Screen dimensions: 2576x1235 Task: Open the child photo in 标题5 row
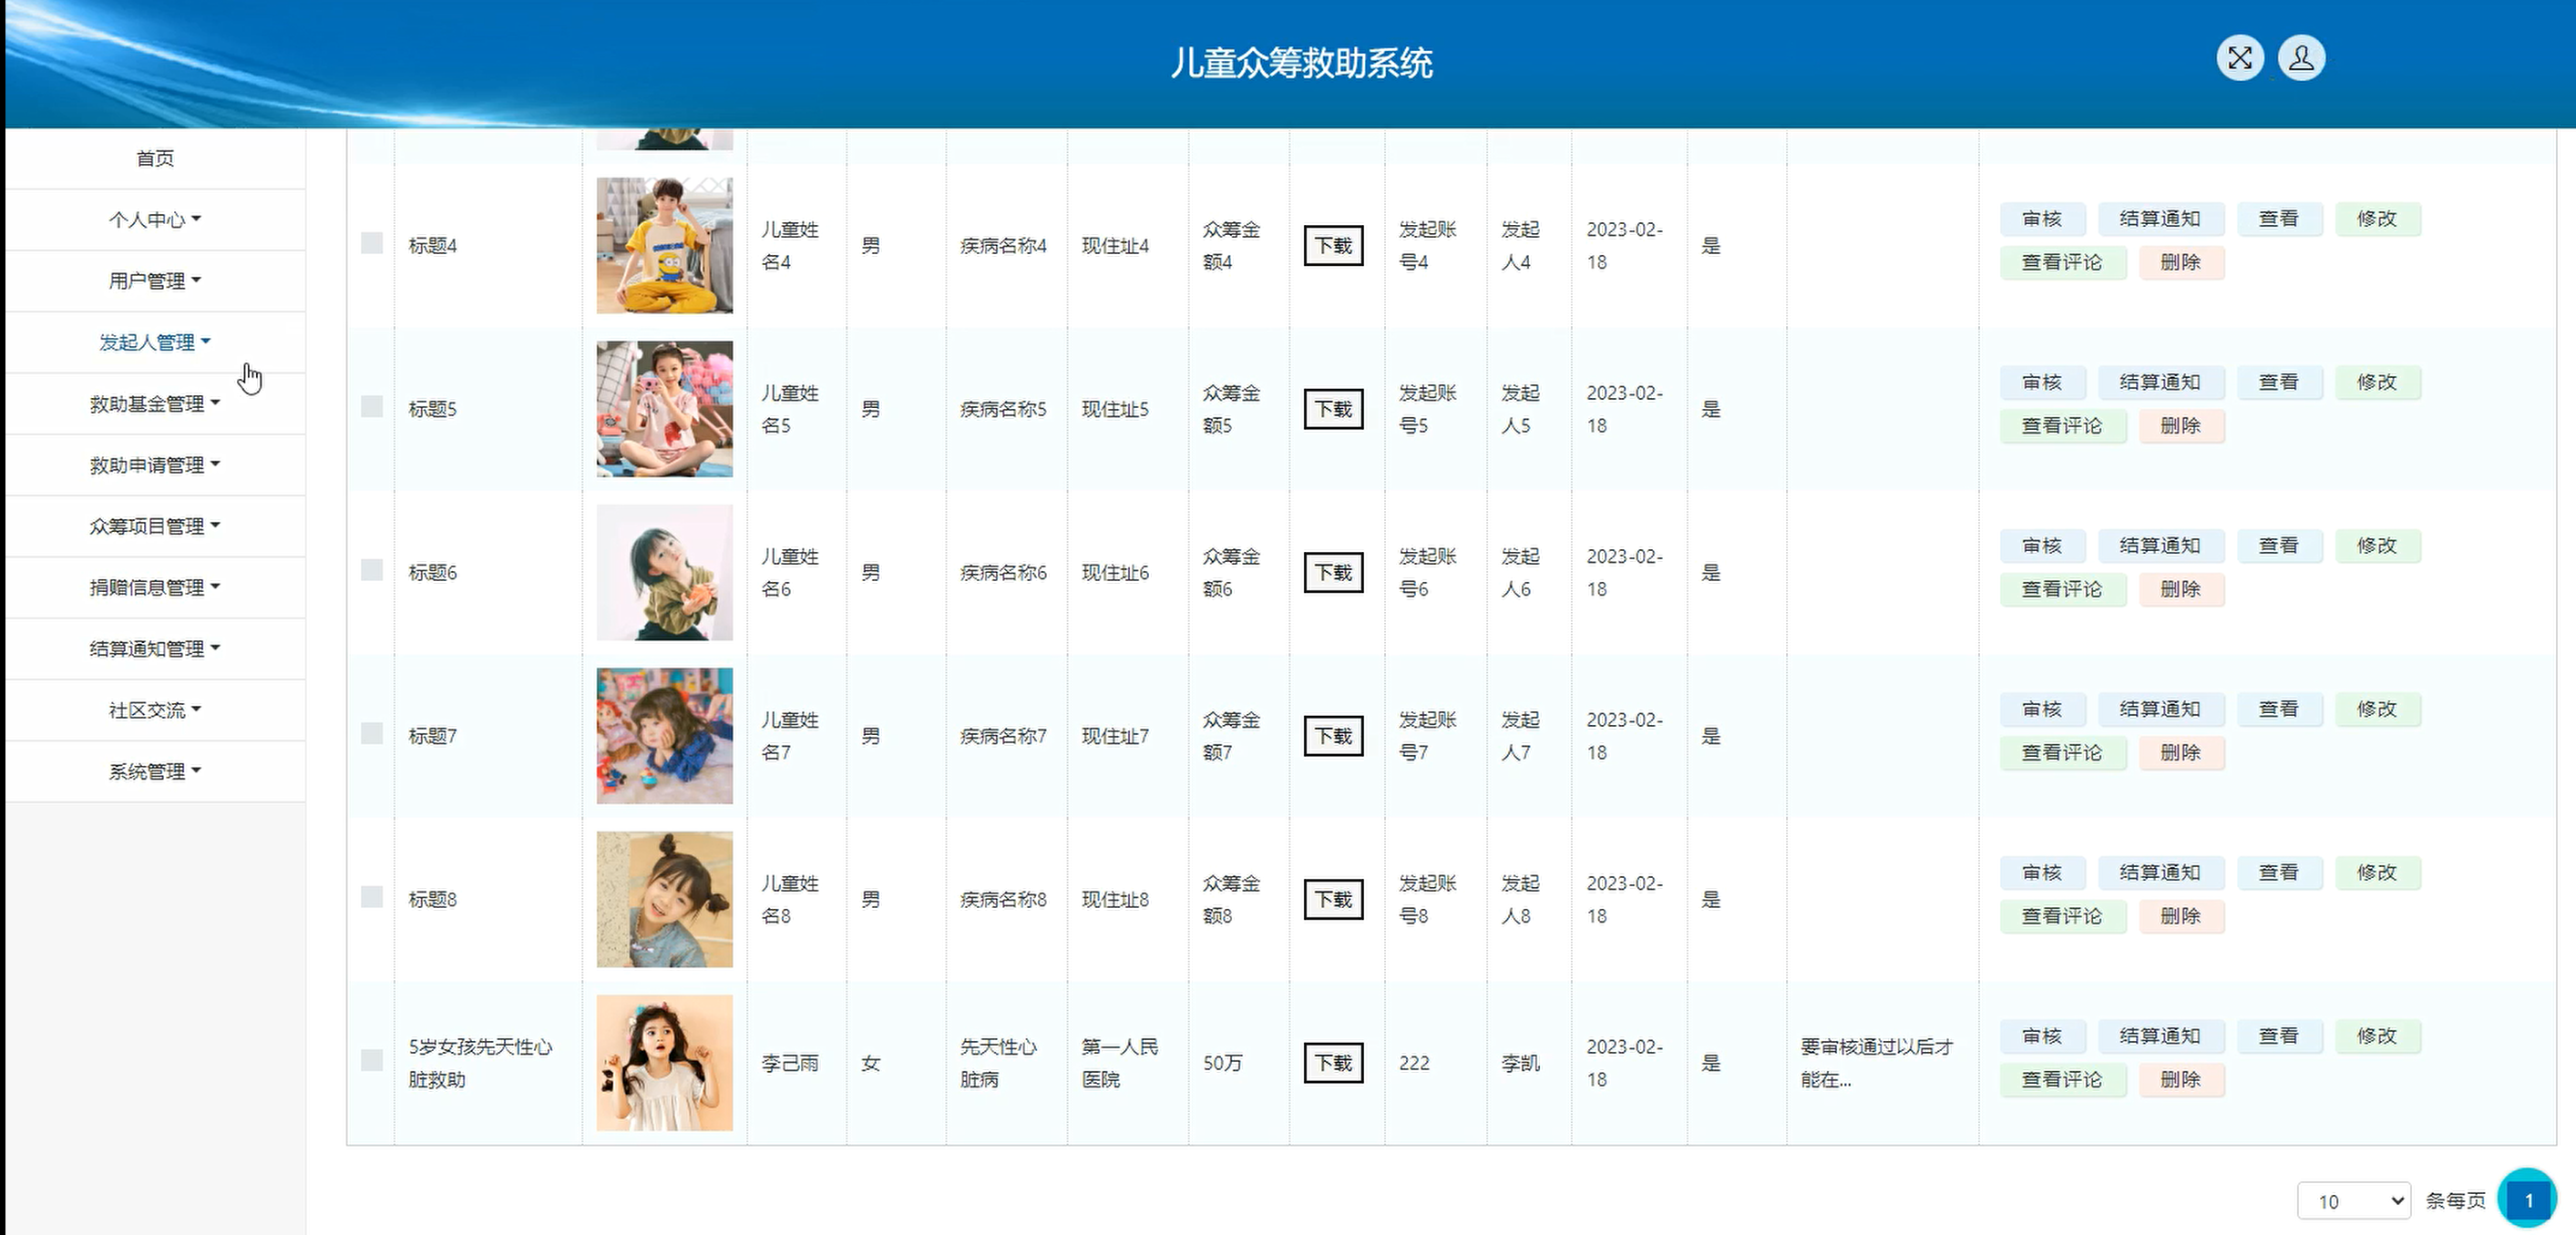click(664, 410)
